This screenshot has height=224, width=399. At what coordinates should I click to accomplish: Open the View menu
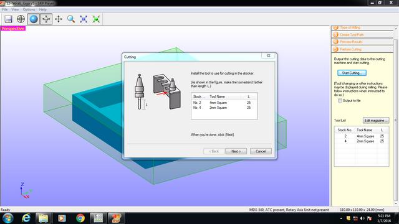point(15,9)
